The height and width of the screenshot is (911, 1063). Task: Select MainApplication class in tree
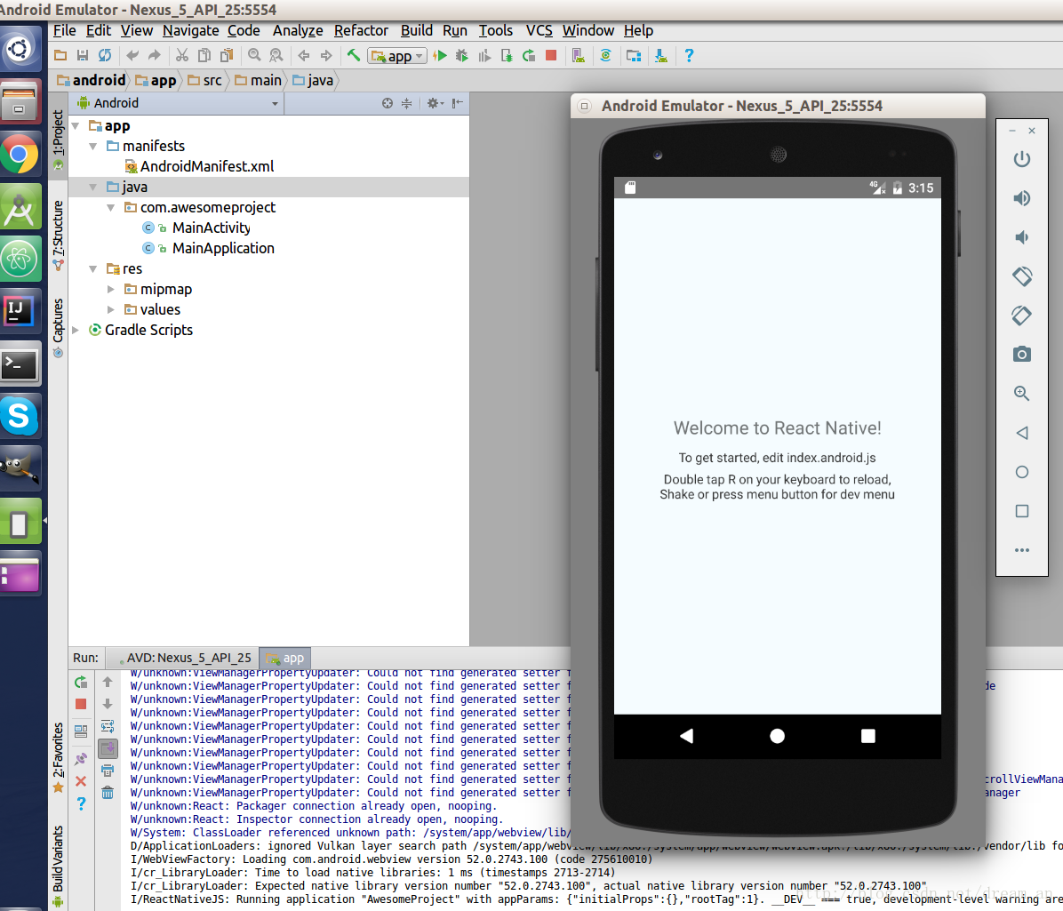pos(209,248)
